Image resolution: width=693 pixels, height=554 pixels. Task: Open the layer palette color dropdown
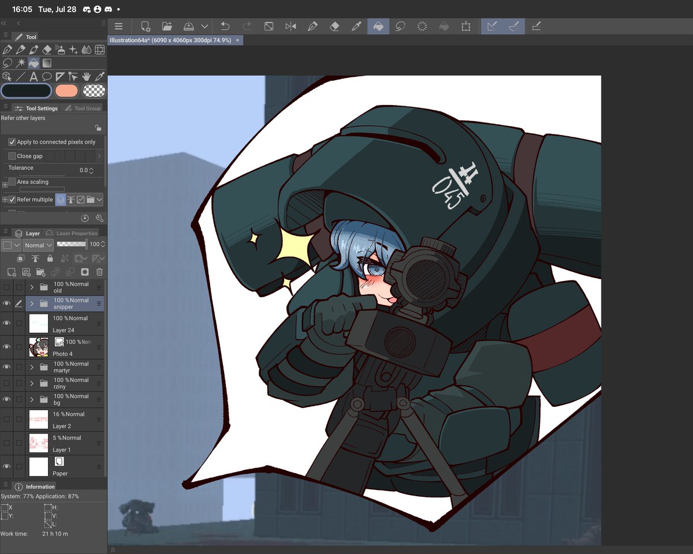pyautogui.click(x=11, y=245)
